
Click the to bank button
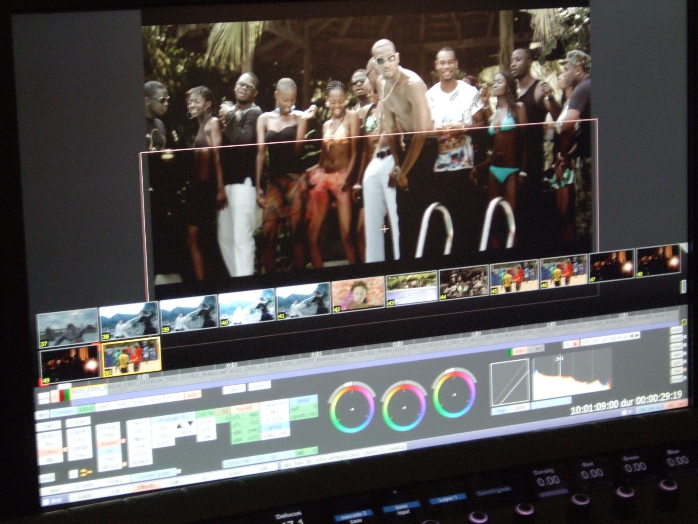click(83, 486)
